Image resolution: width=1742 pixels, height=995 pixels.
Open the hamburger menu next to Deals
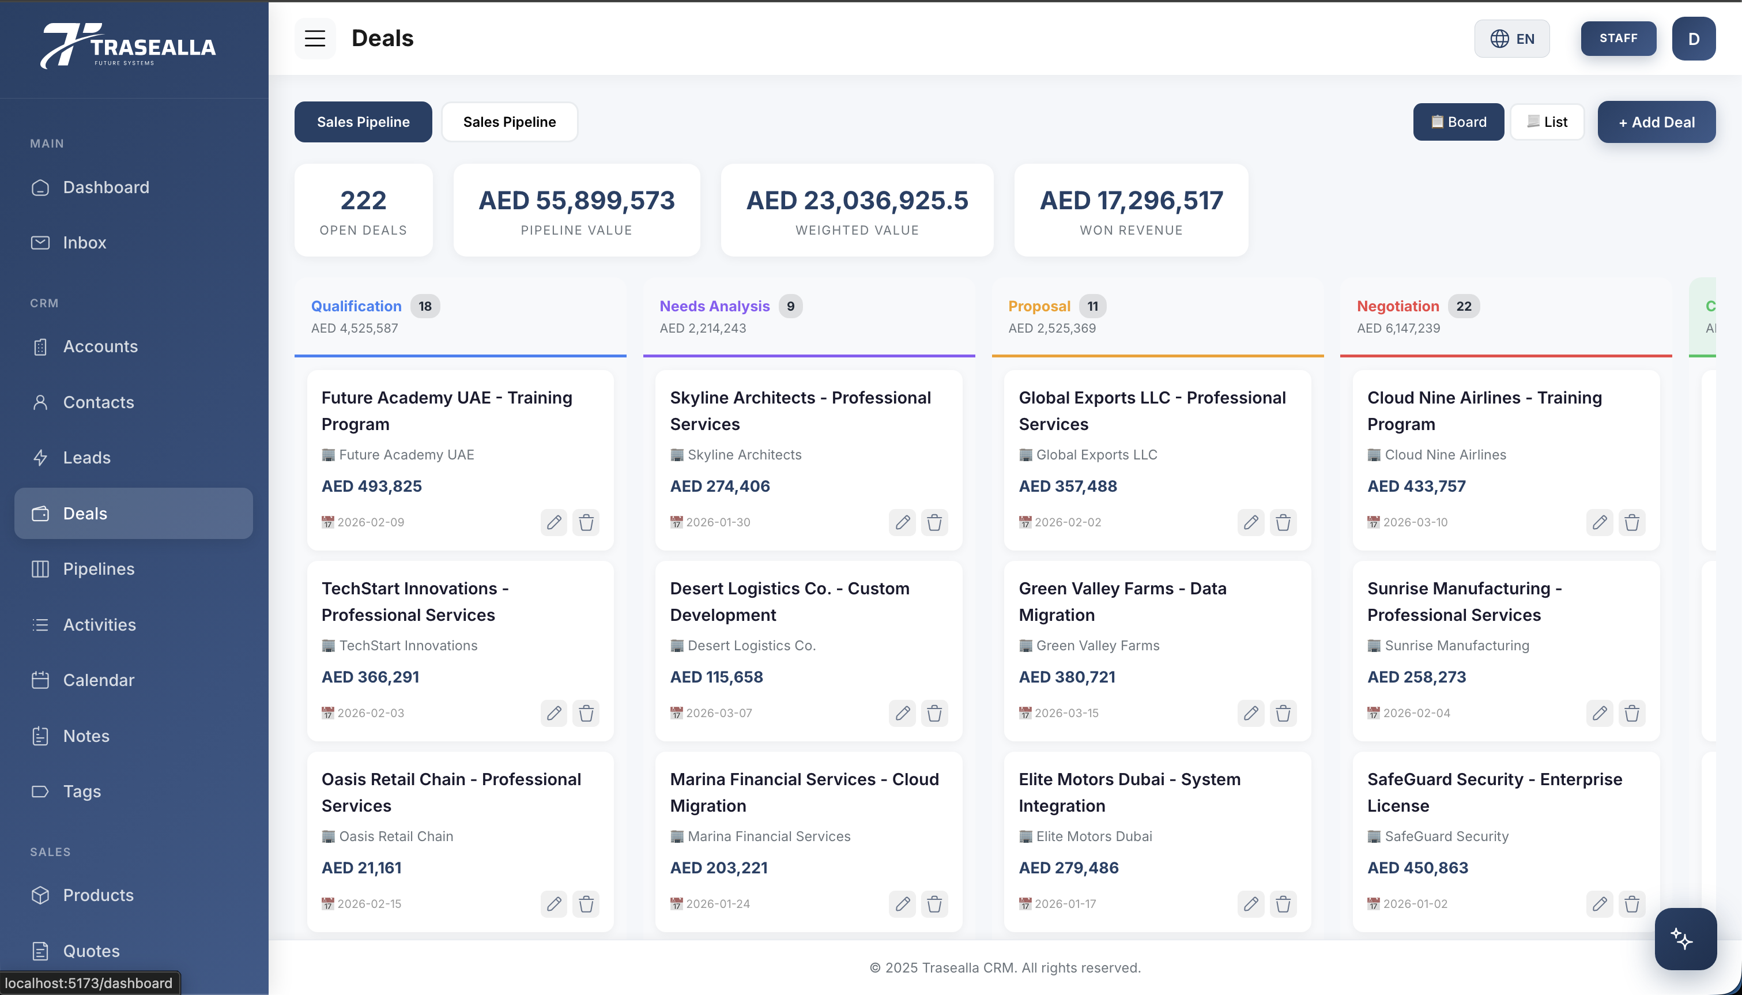tap(314, 38)
